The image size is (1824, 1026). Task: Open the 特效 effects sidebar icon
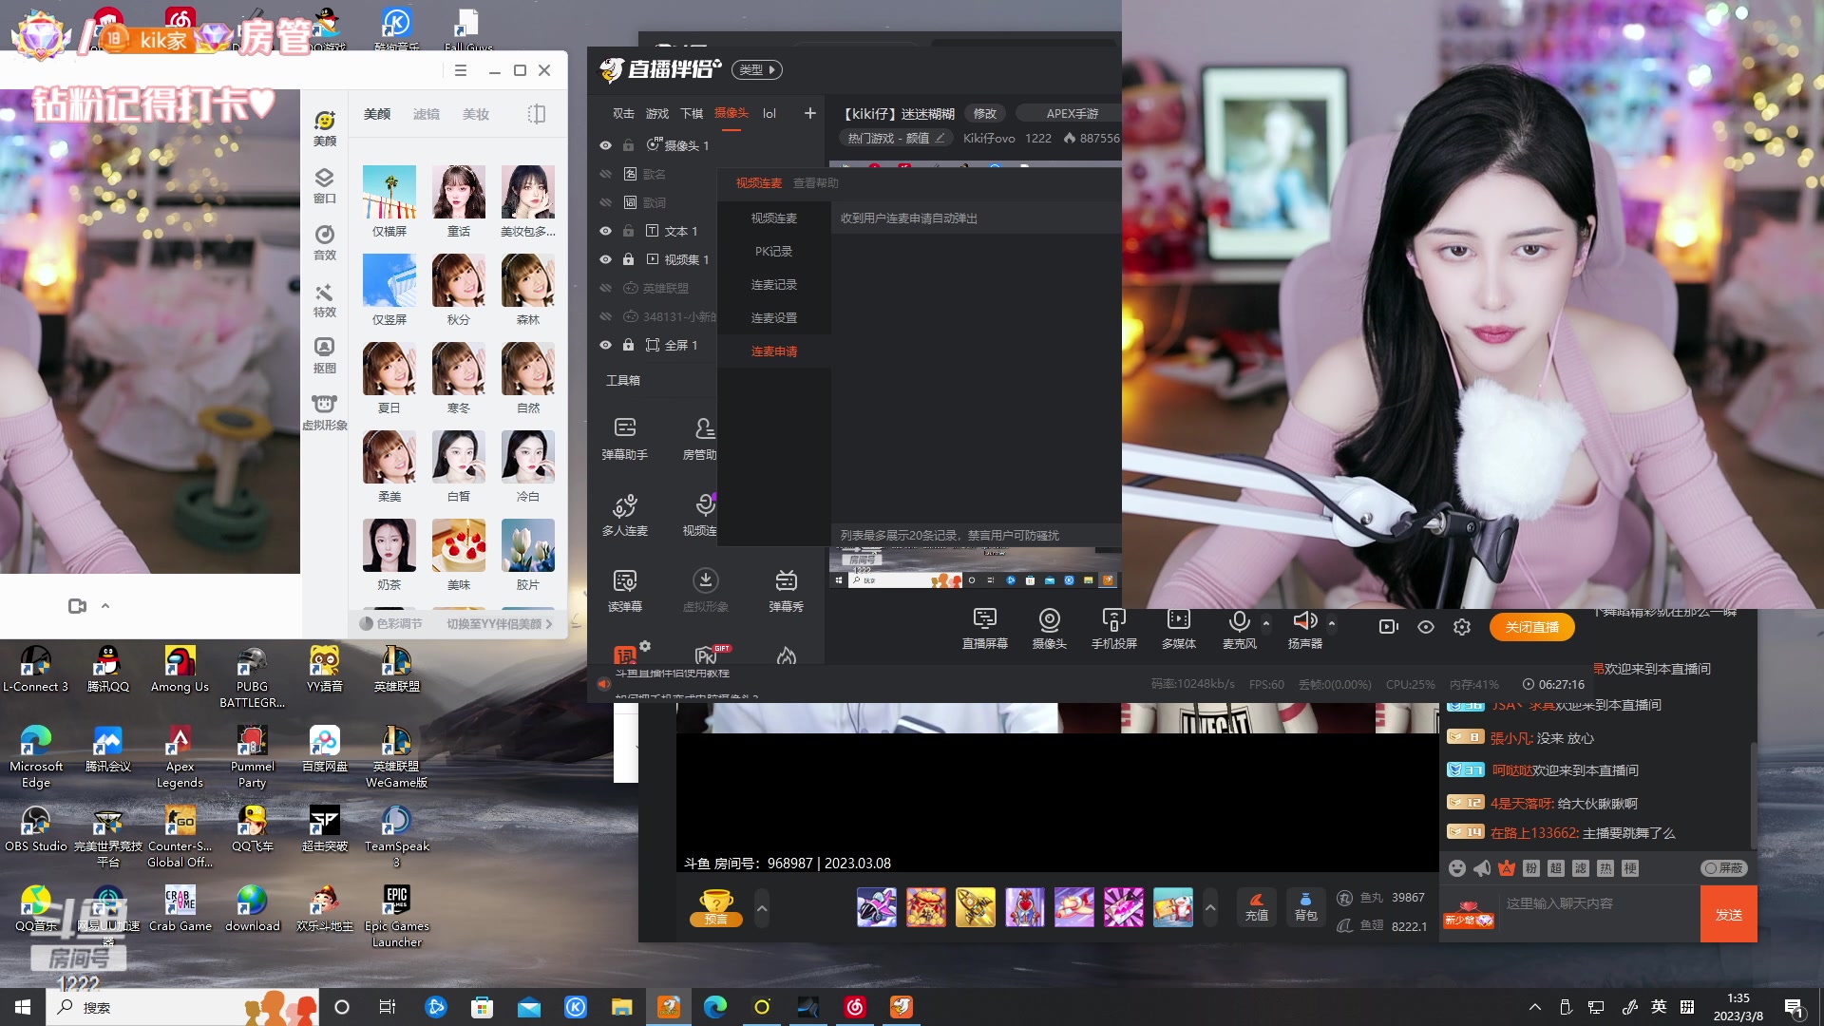(325, 299)
